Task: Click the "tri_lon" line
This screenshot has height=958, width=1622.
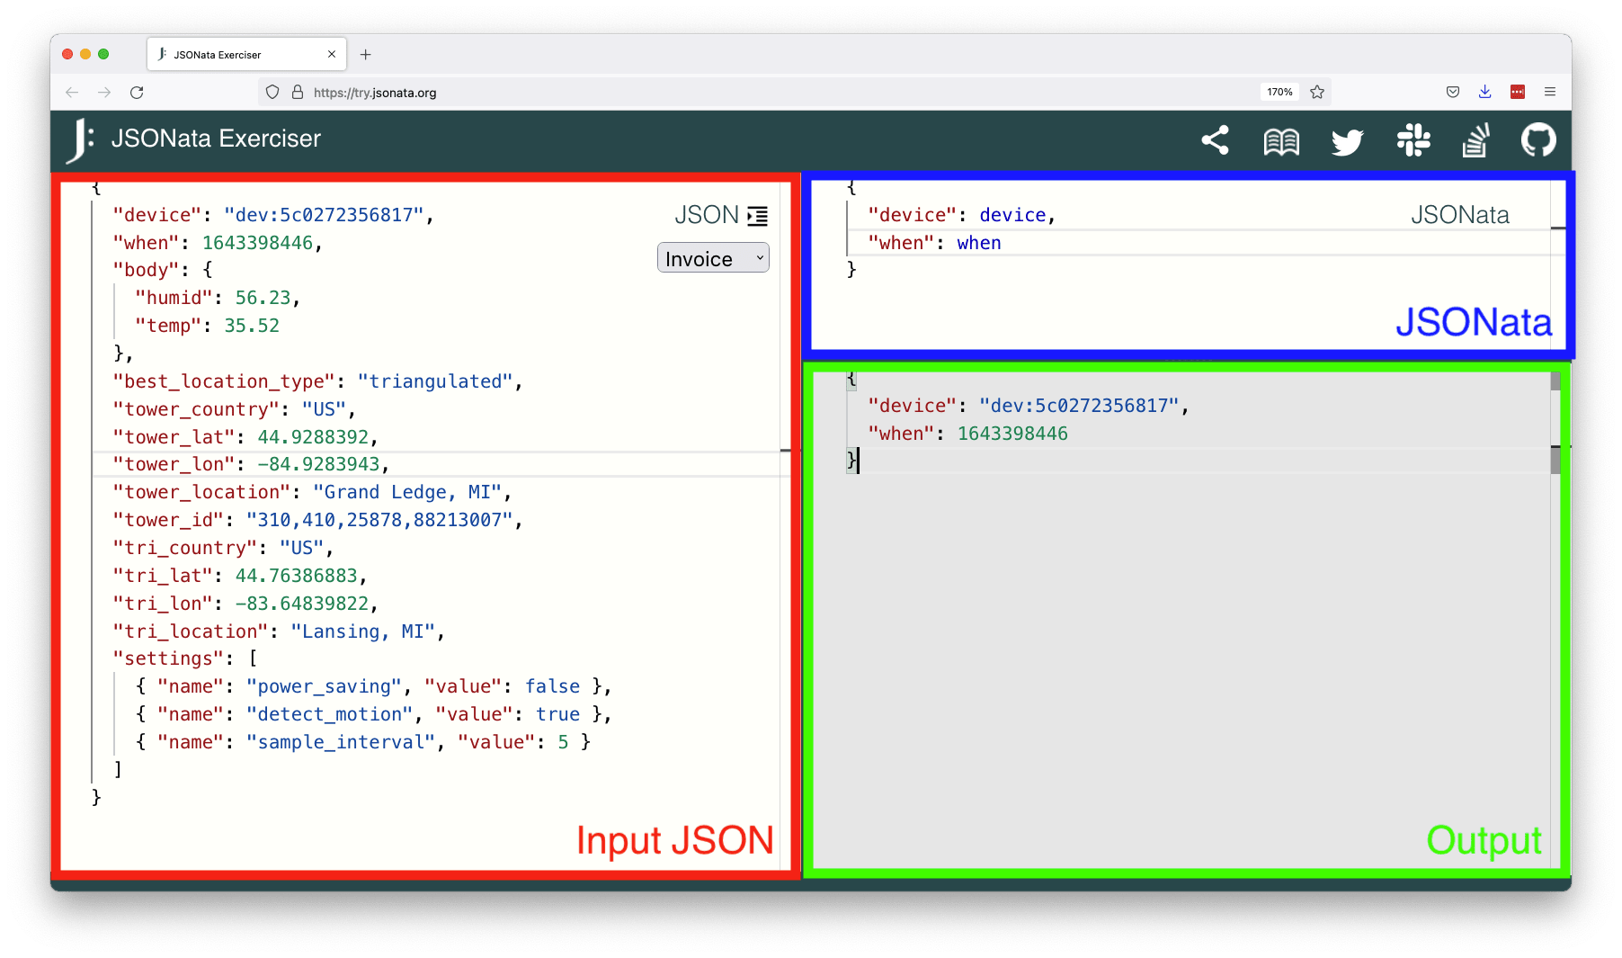Action: click(245, 604)
